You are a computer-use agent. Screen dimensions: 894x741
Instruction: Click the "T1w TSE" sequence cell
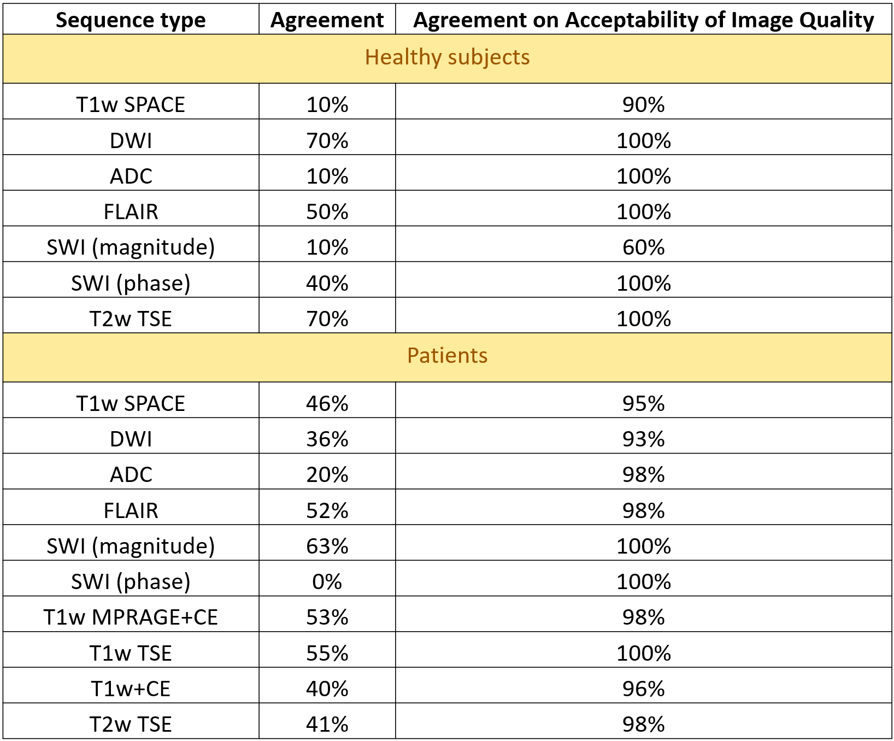(x=131, y=653)
